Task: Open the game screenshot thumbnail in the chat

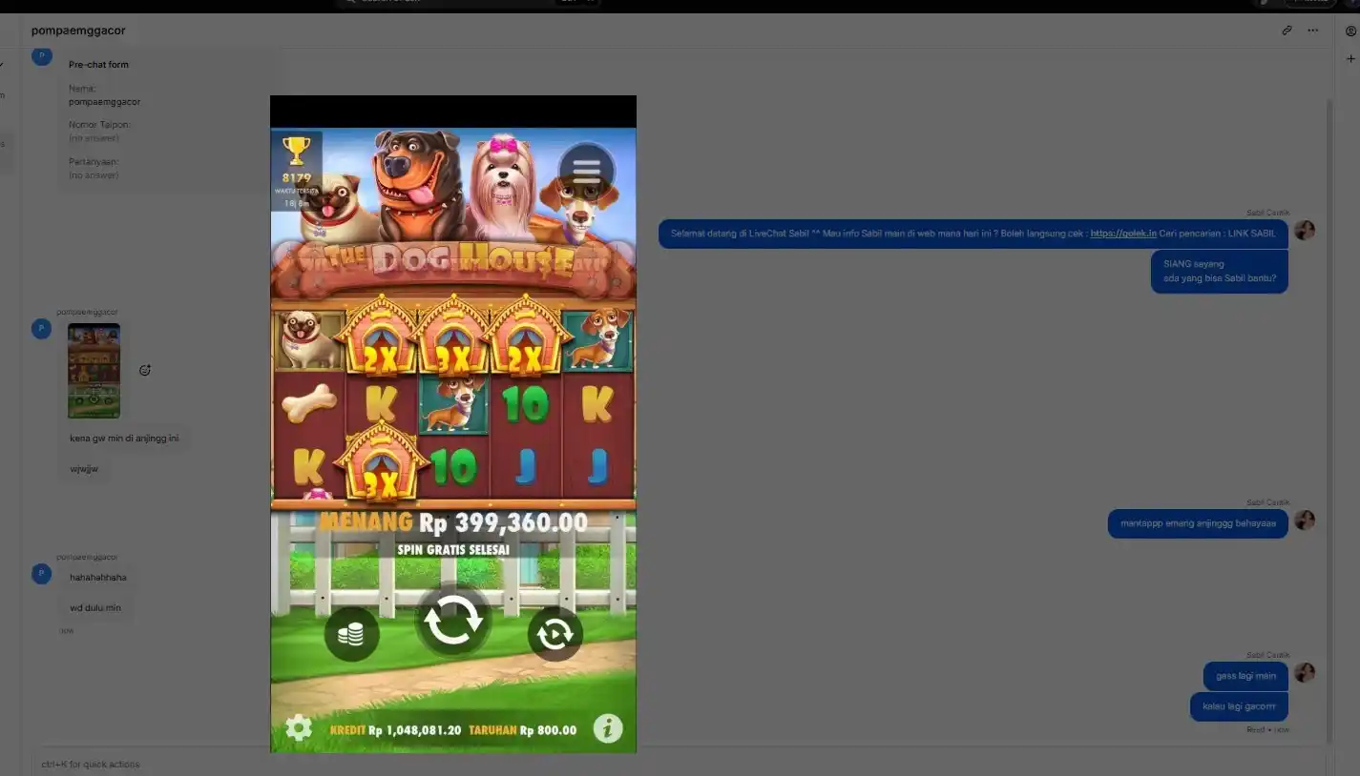Action: tap(94, 371)
